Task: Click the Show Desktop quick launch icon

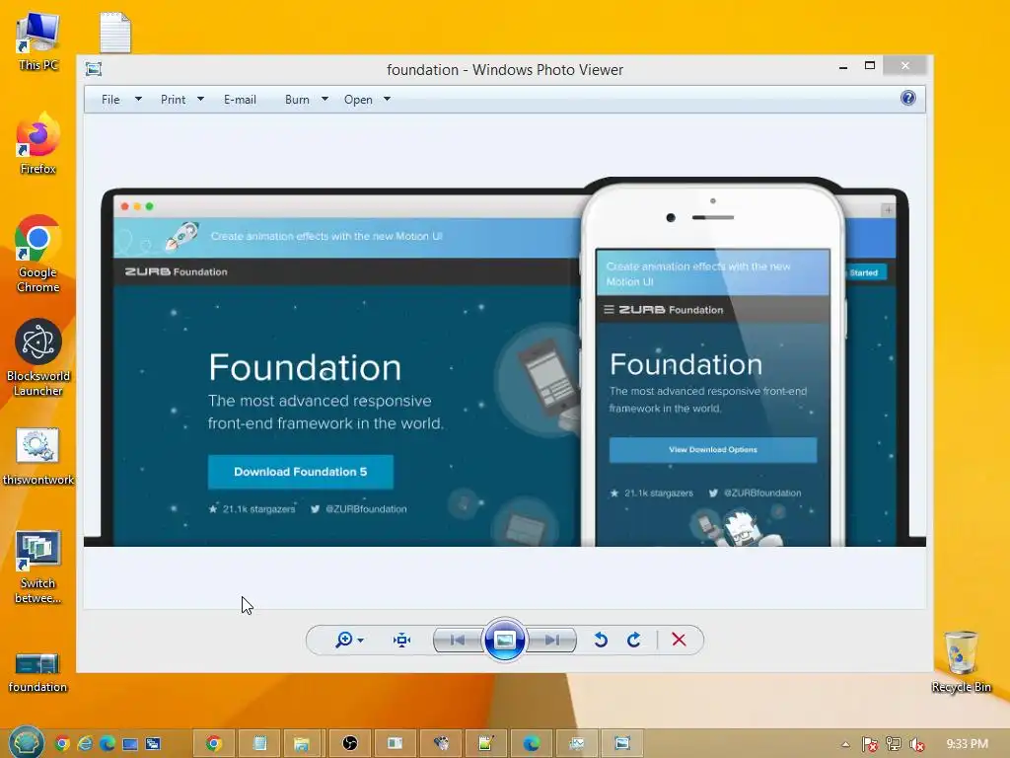Action: coord(130,744)
